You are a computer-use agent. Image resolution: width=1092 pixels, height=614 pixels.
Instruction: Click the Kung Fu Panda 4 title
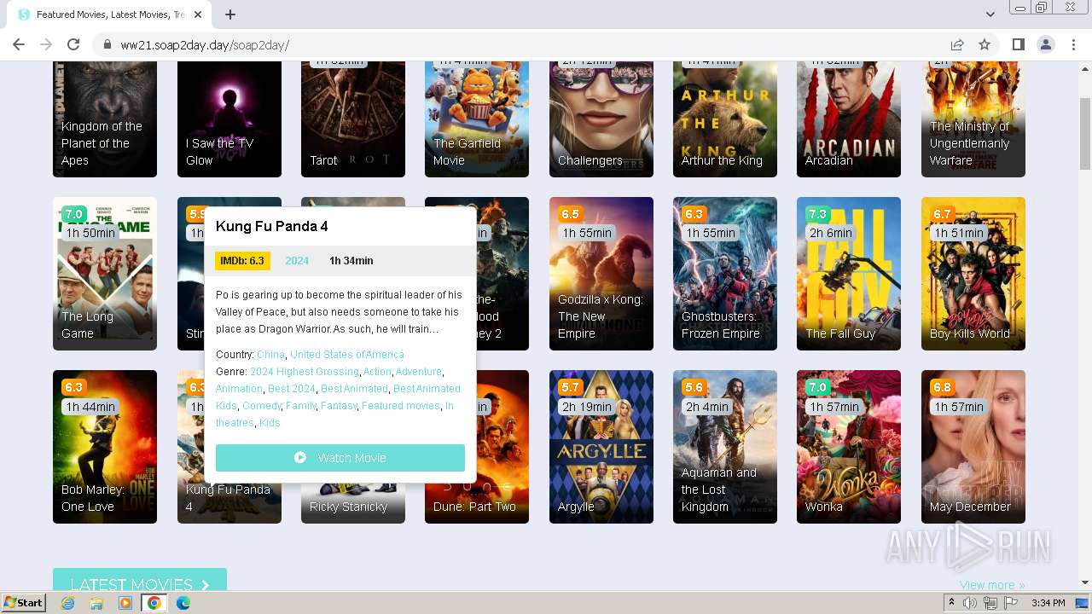[271, 226]
